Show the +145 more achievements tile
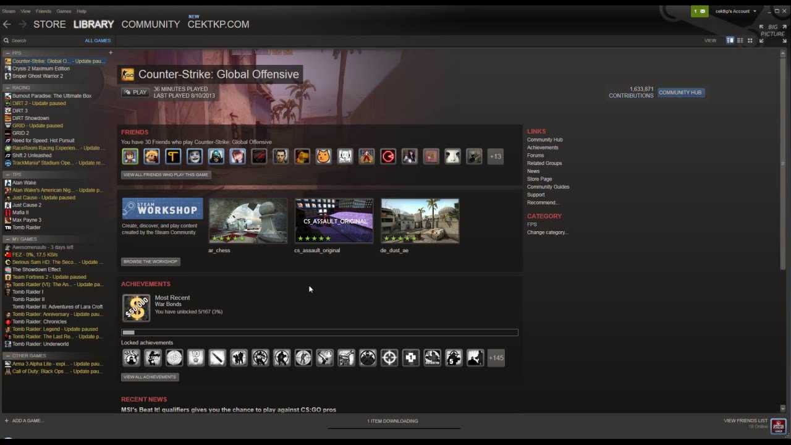 tap(496, 357)
